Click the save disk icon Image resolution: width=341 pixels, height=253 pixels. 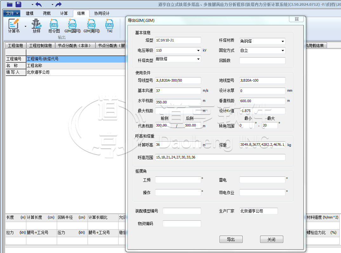(x=18, y=4)
